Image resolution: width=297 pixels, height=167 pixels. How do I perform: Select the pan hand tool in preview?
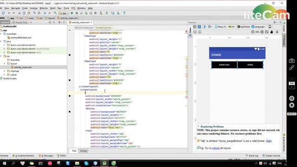(x=271, y=32)
